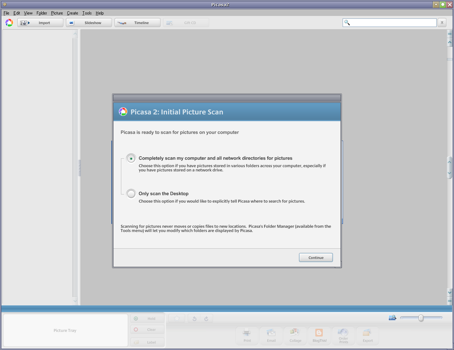454x350 pixels.
Task: Click the Gift CD icon
Action: pyautogui.click(x=170, y=23)
